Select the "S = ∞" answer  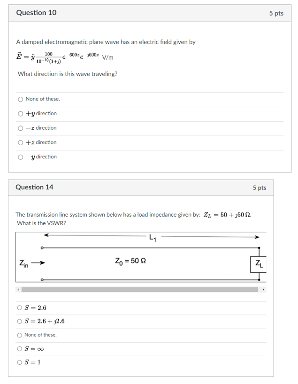(19, 348)
